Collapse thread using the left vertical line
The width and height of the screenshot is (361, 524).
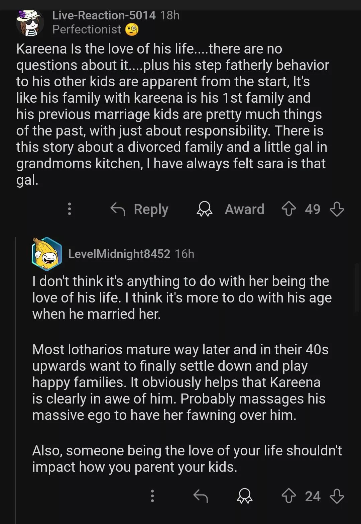click(16, 368)
